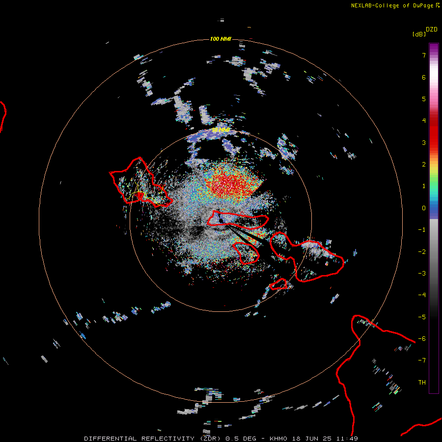Click the -3 value on the color scale
The height and width of the screenshot is (442, 442).
pyautogui.click(x=422, y=273)
